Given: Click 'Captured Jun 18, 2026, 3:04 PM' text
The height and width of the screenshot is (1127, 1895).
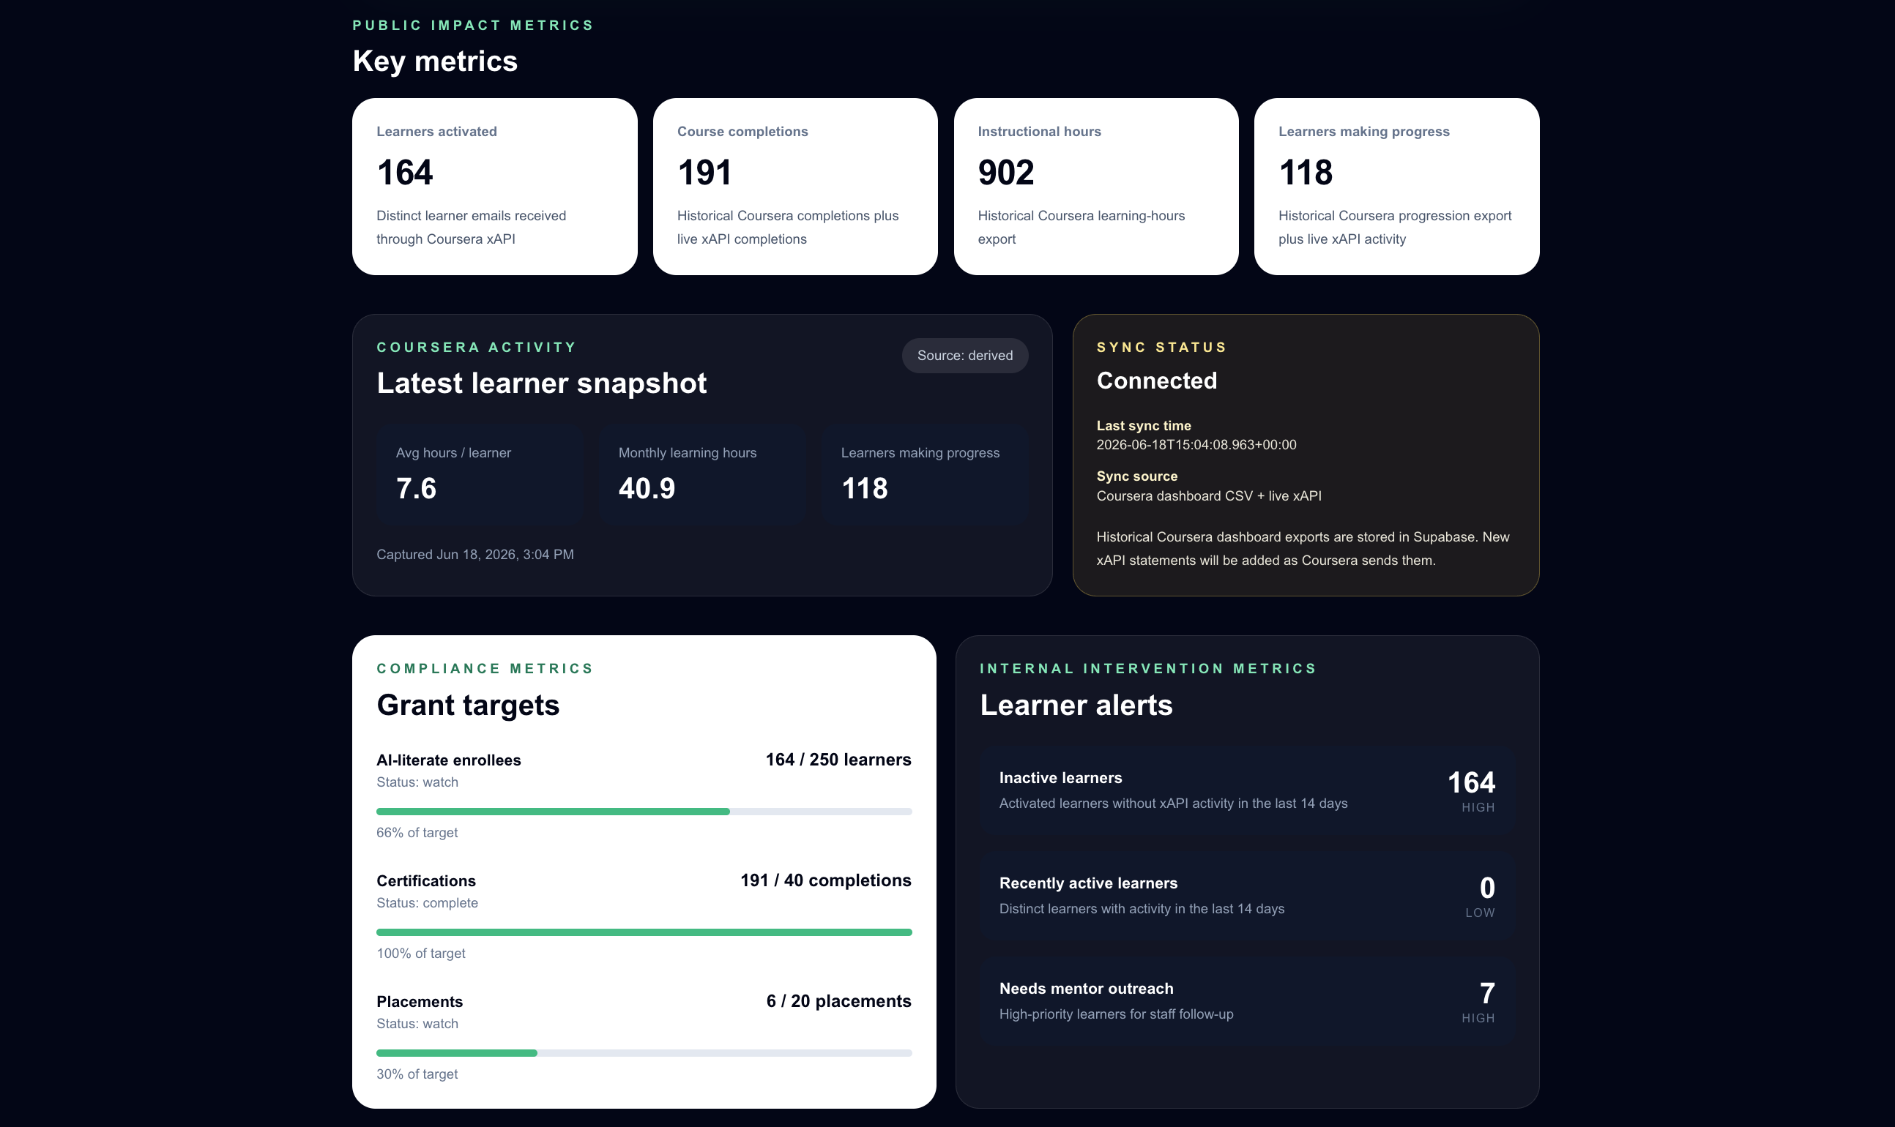Looking at the screenshot, I should pos(475,555).
